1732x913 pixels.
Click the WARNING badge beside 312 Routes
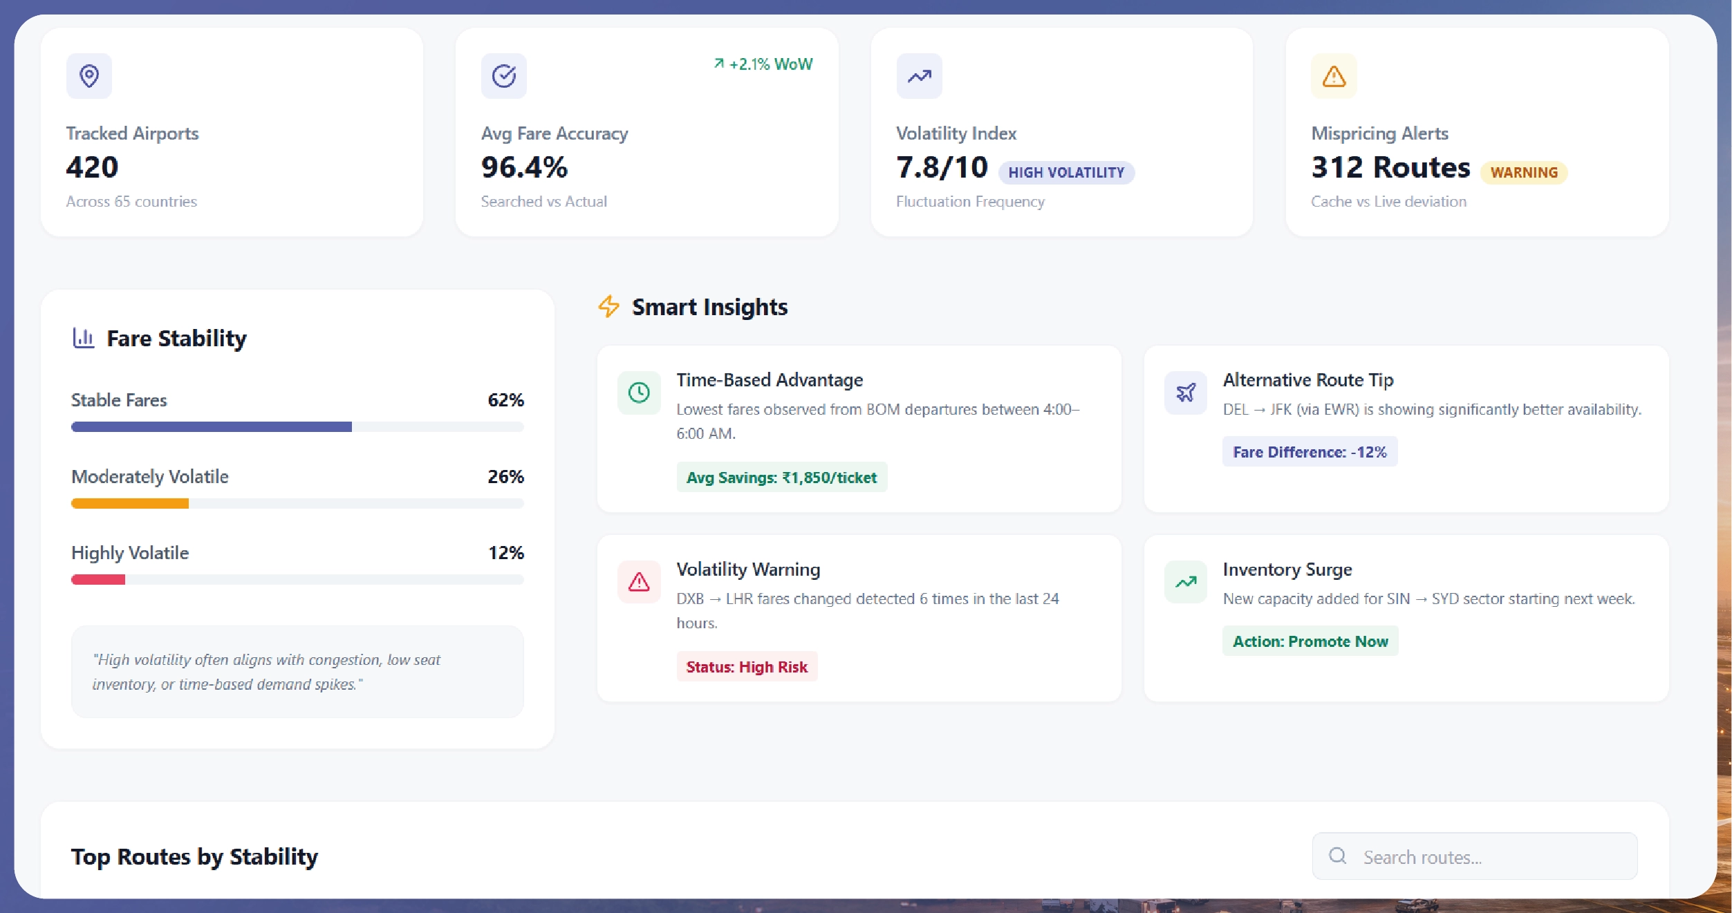[x=1524, y=173]
